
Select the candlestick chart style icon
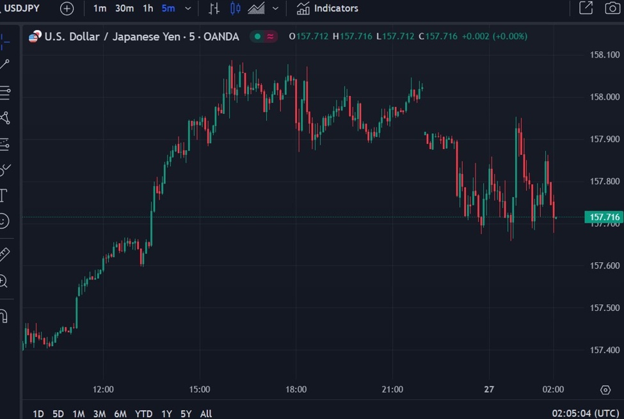234,8
